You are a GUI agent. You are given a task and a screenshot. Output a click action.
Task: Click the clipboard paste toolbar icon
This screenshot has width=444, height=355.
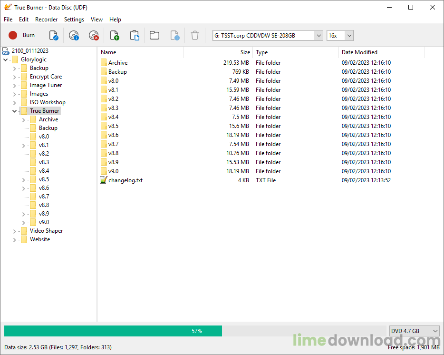coord(135,35)
